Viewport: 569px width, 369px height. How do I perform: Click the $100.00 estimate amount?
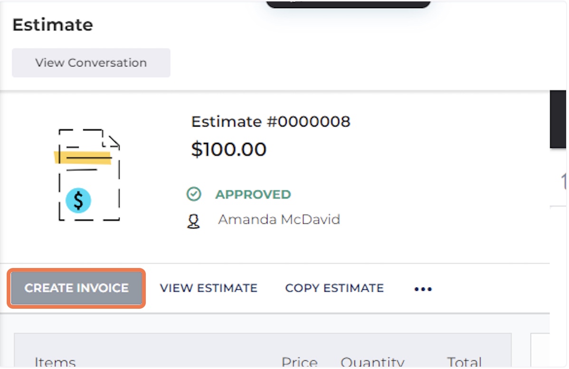pyautogui.click(x=228, y=149)
